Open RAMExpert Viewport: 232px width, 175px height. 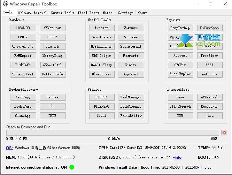tap(23, 56)
